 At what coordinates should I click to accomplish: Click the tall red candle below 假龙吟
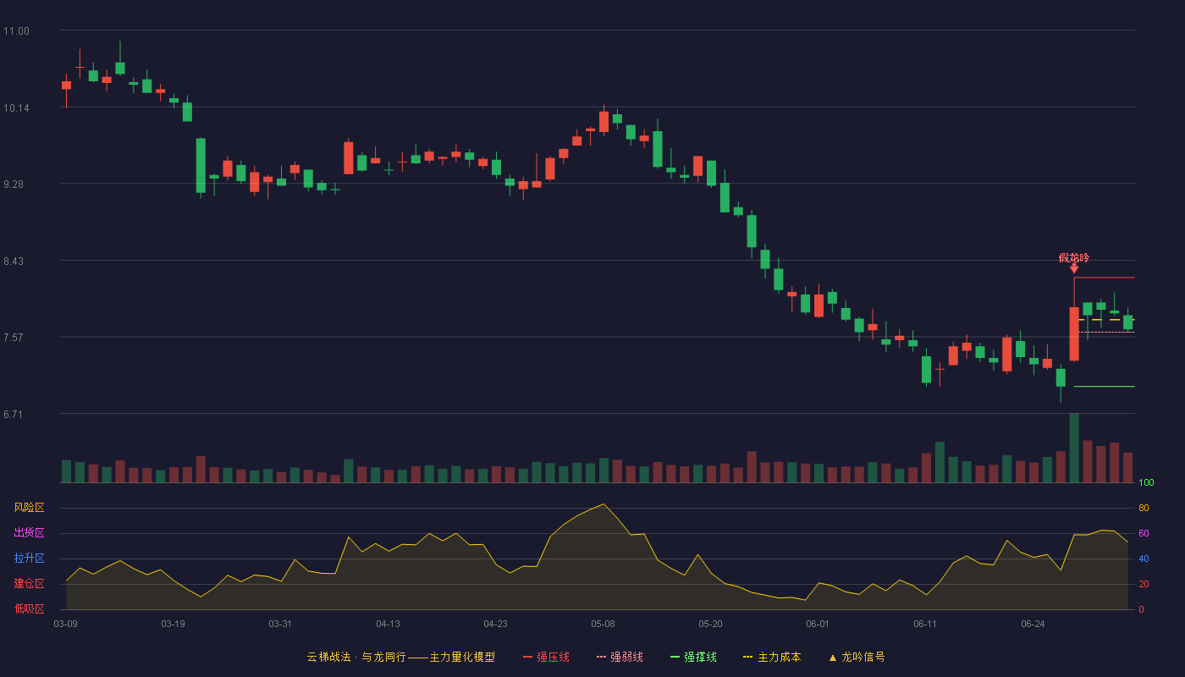point(1074,333)
